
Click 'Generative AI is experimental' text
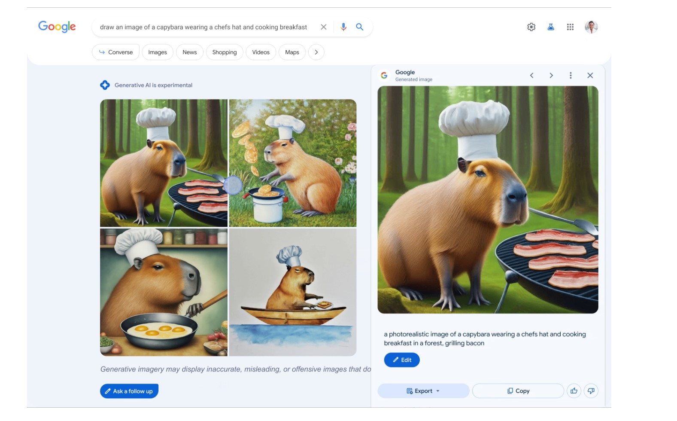[153, 85]
